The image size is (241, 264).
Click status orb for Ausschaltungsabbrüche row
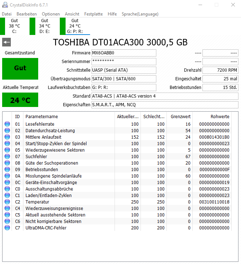click(x=7, y=189)
